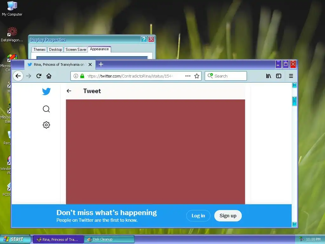Switch to Disk Cleanup taskbar button
Image resolution: width=325 pixels, height=244 pixels.
[x=109, y=240]
